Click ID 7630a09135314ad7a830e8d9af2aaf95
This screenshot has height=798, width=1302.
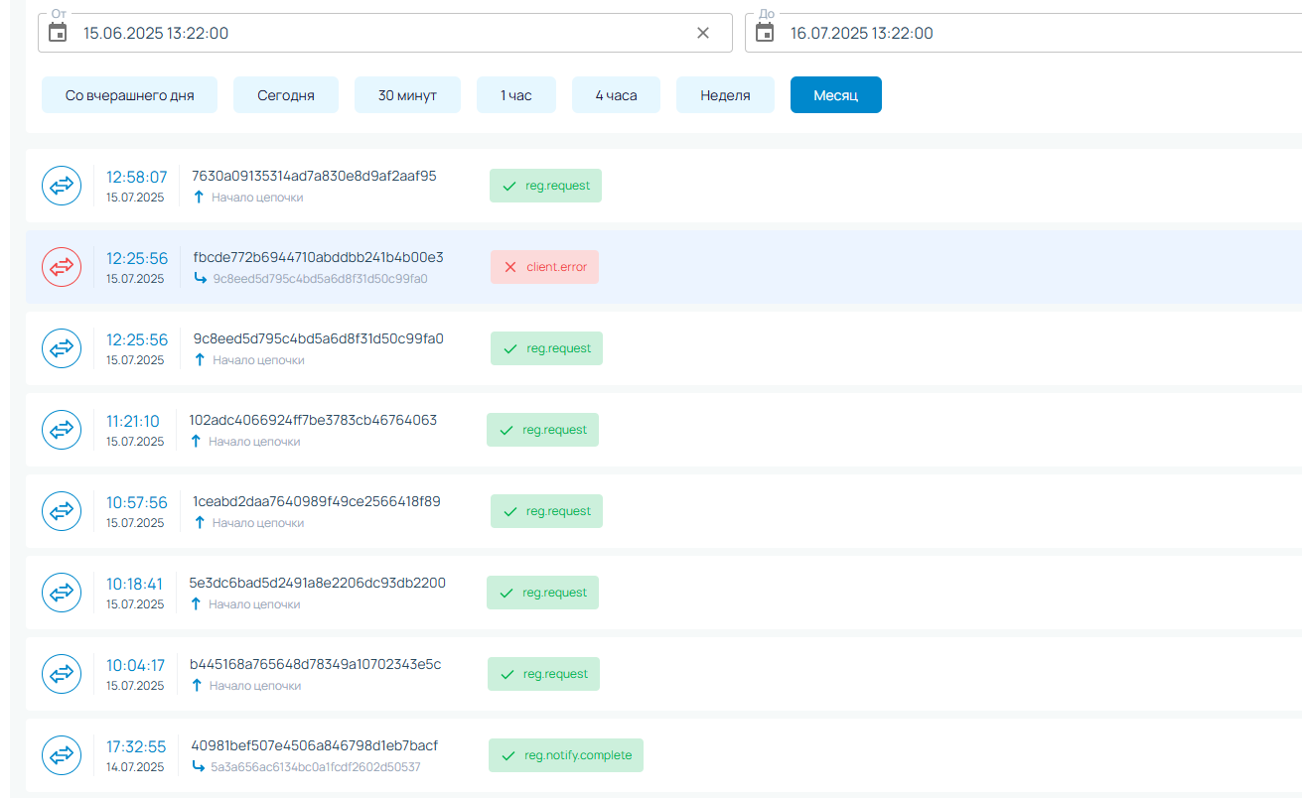tap(314, 176)
